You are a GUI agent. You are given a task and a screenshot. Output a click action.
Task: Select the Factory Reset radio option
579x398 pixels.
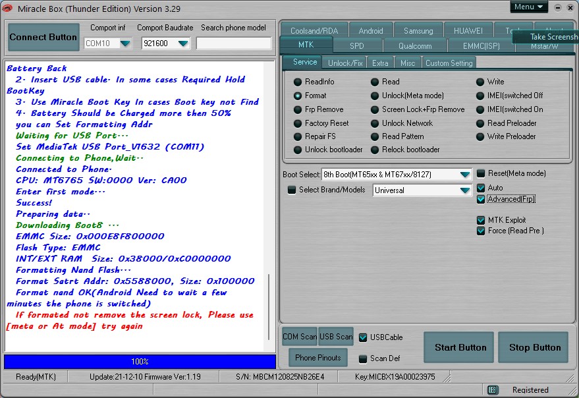298,123
